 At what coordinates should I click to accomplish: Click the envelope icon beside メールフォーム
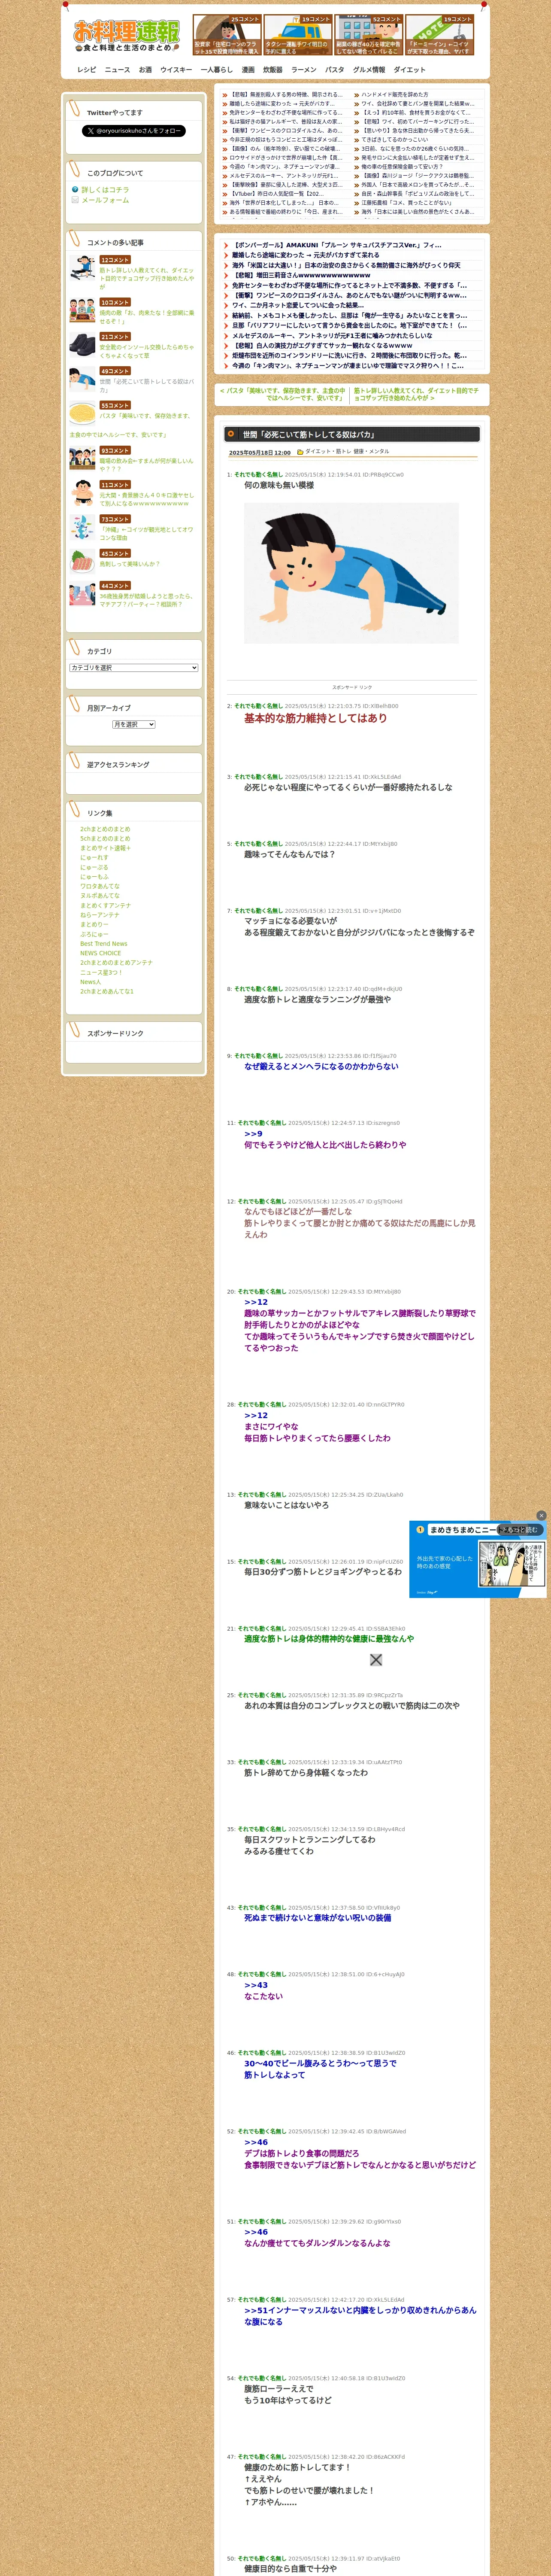pyautogui.click(x=75, y=200)
